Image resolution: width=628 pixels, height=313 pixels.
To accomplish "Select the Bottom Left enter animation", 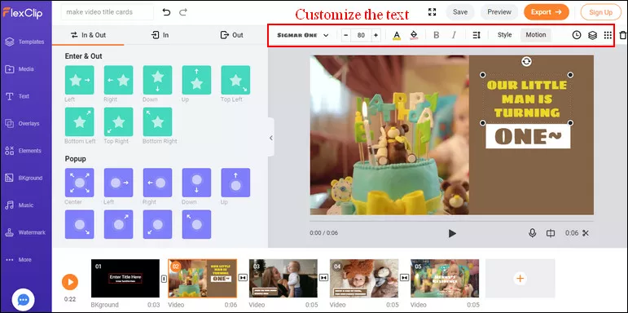I will tap(79, 121).
